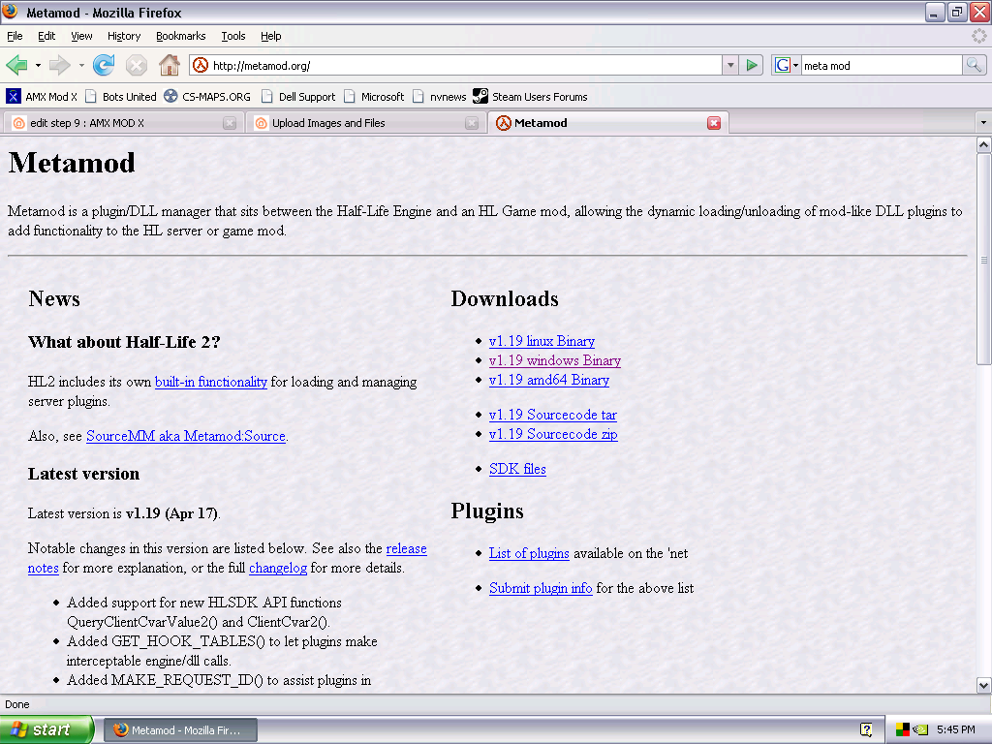
Task: Switch to 'edit step 9 : AMX MOD X' tab
Action: 124,123
